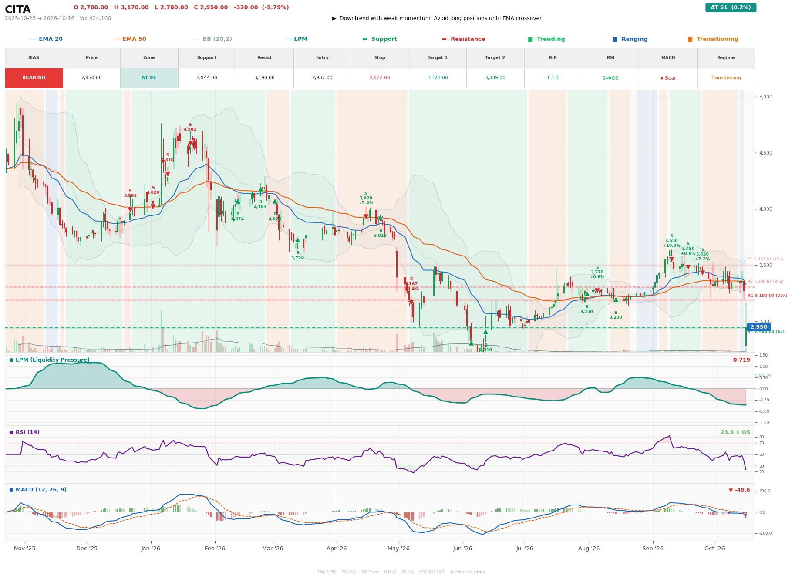Click the MACD Bear cell
Image resolution: width=792 pixels, height=579 pixels.
[x=668, y=78]
